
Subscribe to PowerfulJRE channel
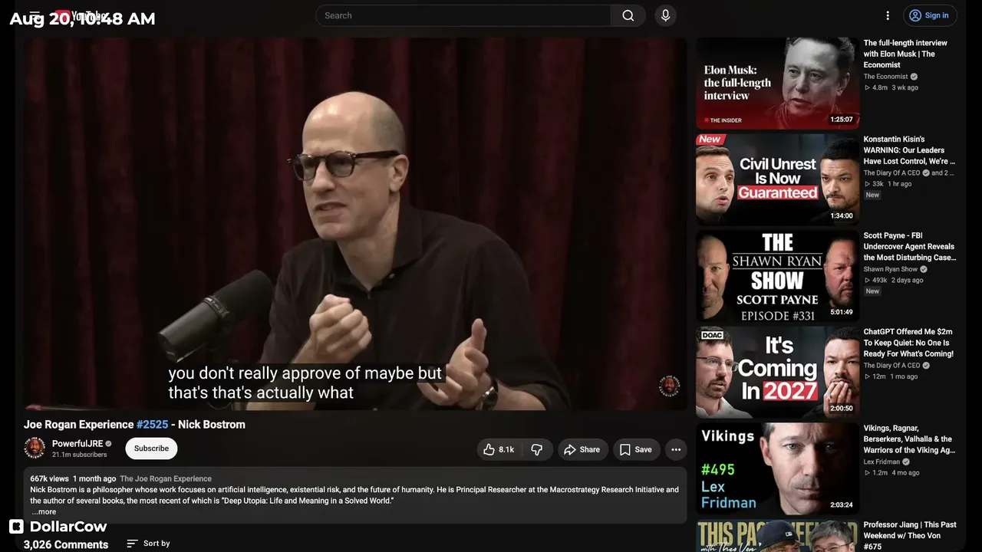tap(151, 449)
